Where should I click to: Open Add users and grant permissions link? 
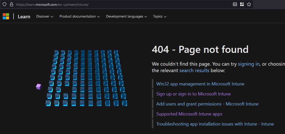[x=207, y=104]
